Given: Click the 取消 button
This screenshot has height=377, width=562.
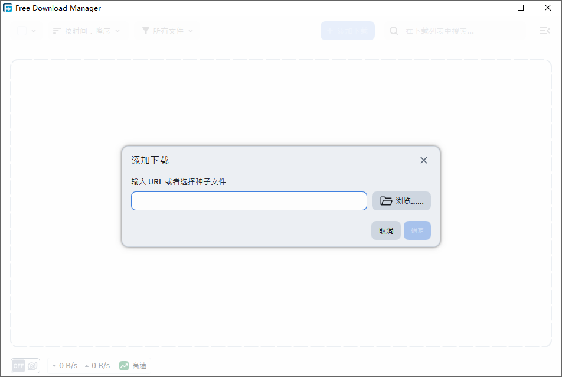Looking at the screenshot, I should (x=385, y=230).
